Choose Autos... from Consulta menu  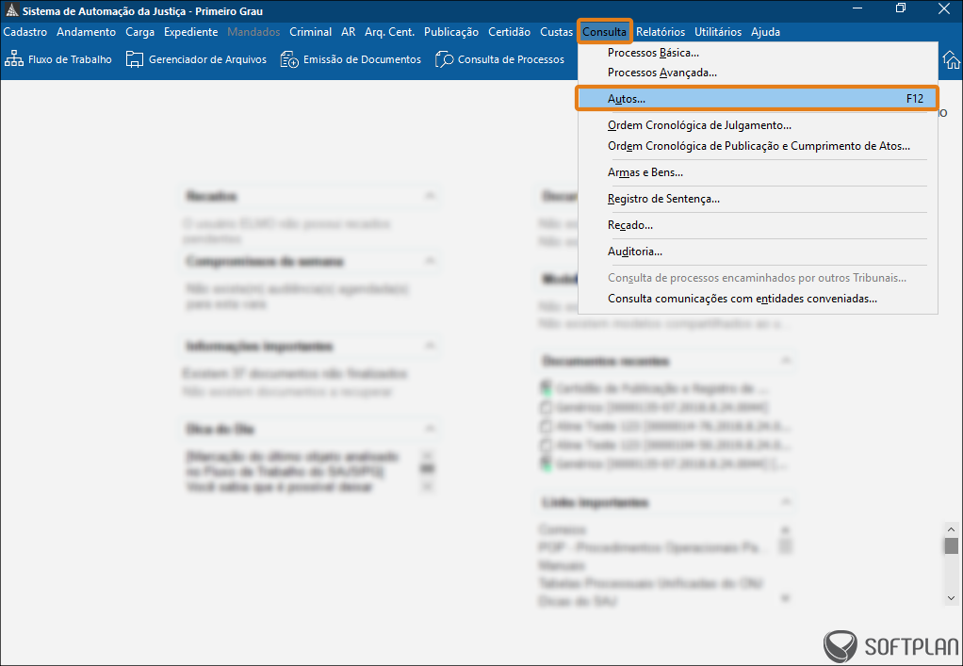click(758, 99)
